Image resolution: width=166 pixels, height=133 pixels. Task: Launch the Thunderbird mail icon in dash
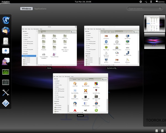pyautogui.click(x=6, y=30)
